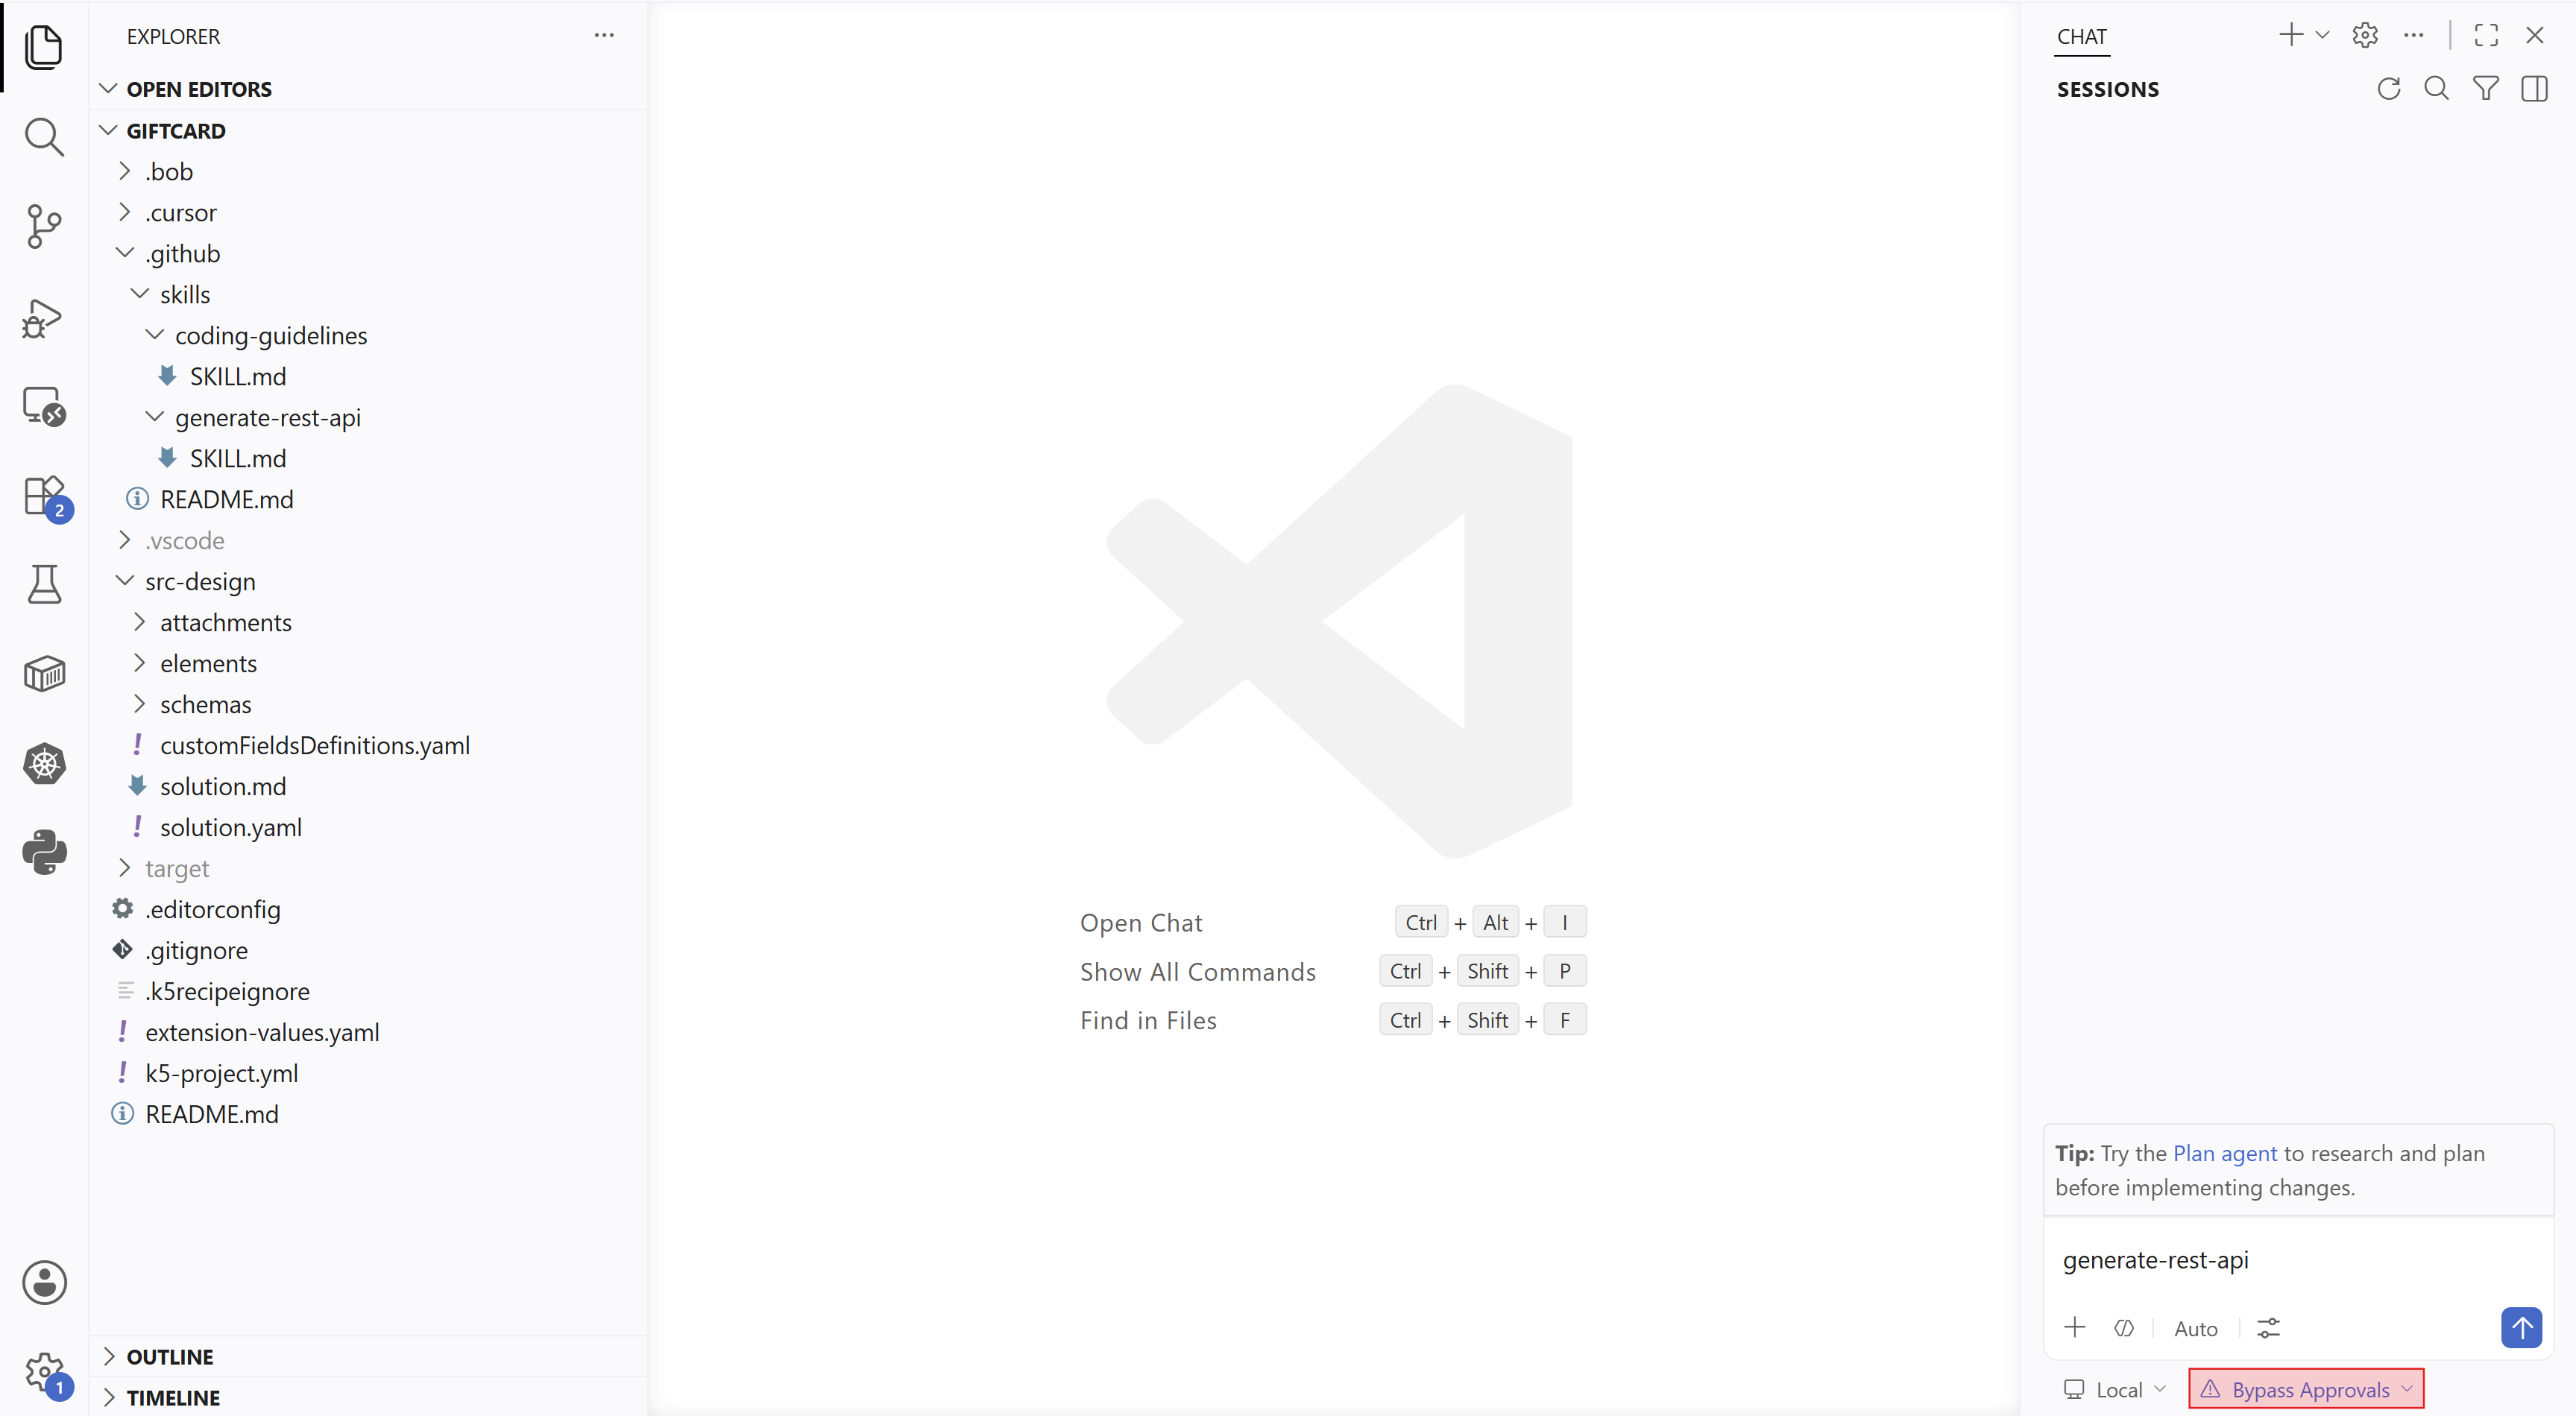Open chat panel more actions ellipsis
Image resolution: width=2576 pixels, height=1416 pixels.
[x=2414, y=35]
